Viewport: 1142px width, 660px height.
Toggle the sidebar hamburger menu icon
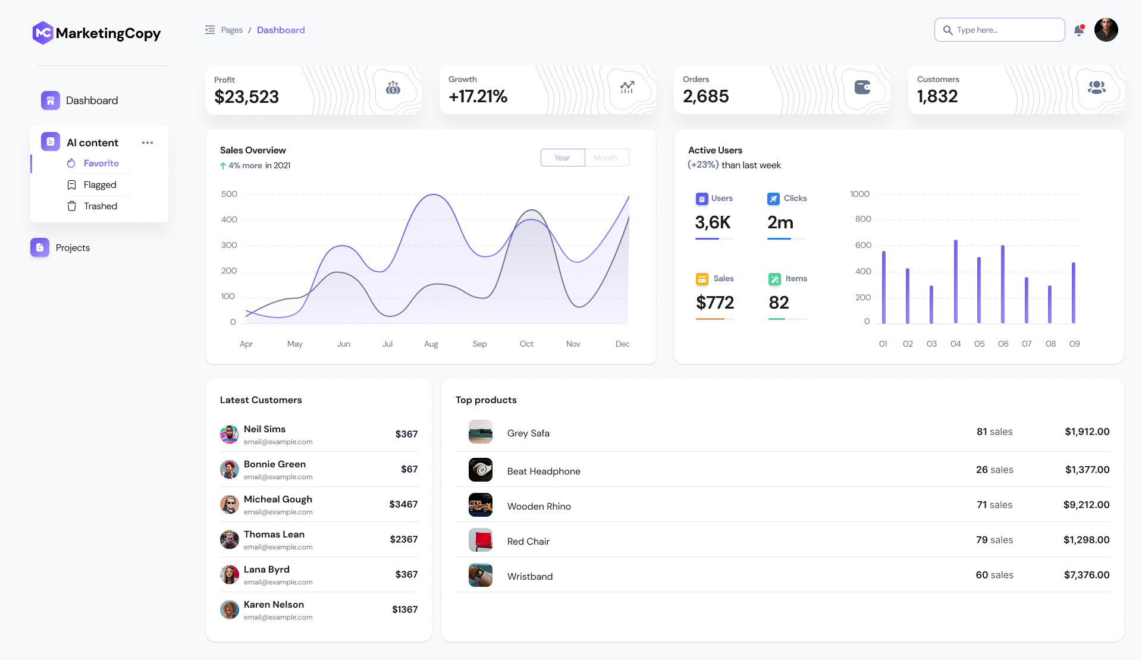pos(210,30)
